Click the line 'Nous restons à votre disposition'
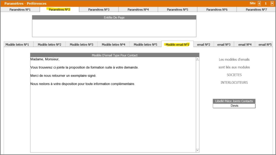The width and height of the screenshot is (276, 155). click(x=82, y=84)
